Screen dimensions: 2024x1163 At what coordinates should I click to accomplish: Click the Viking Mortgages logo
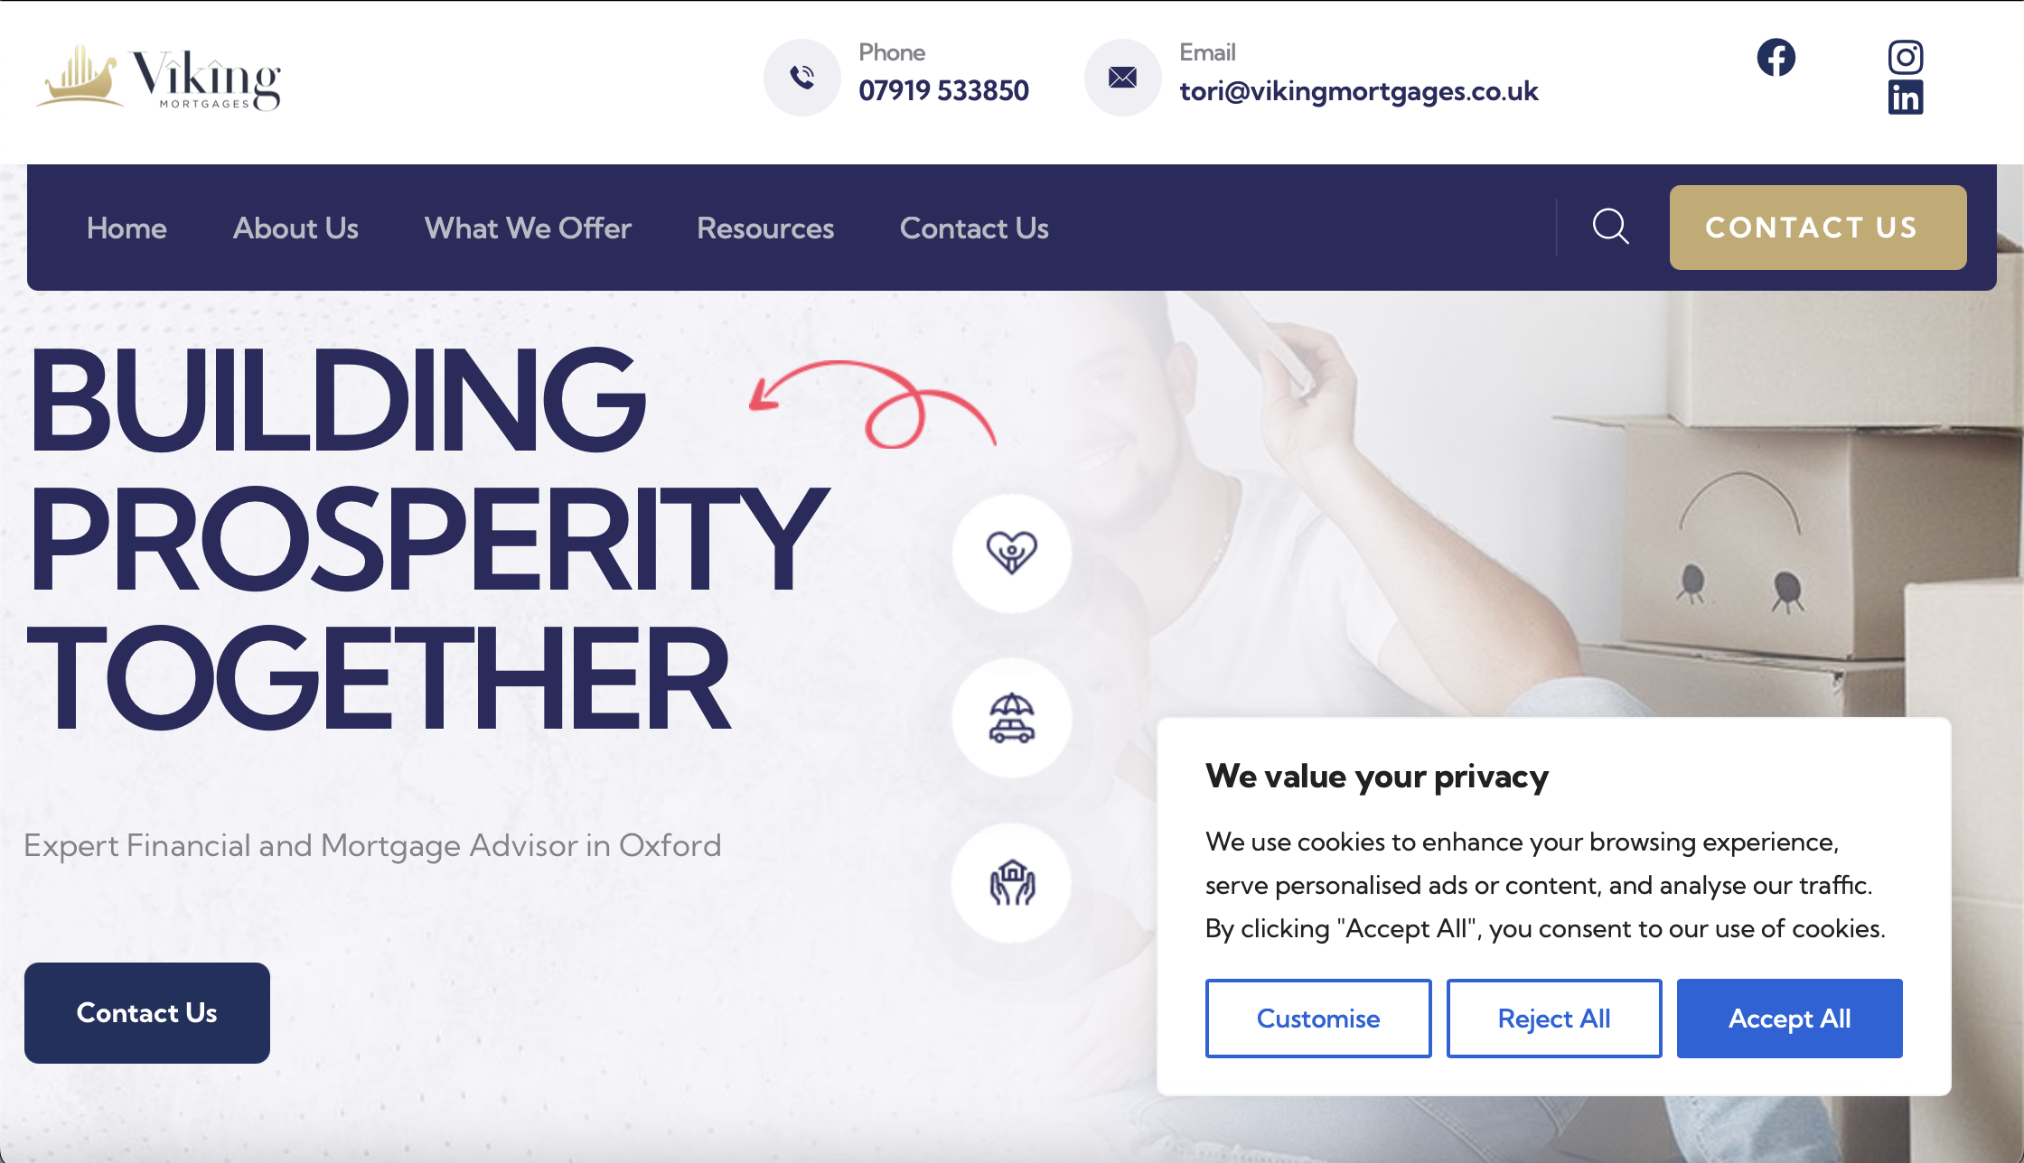159,79
